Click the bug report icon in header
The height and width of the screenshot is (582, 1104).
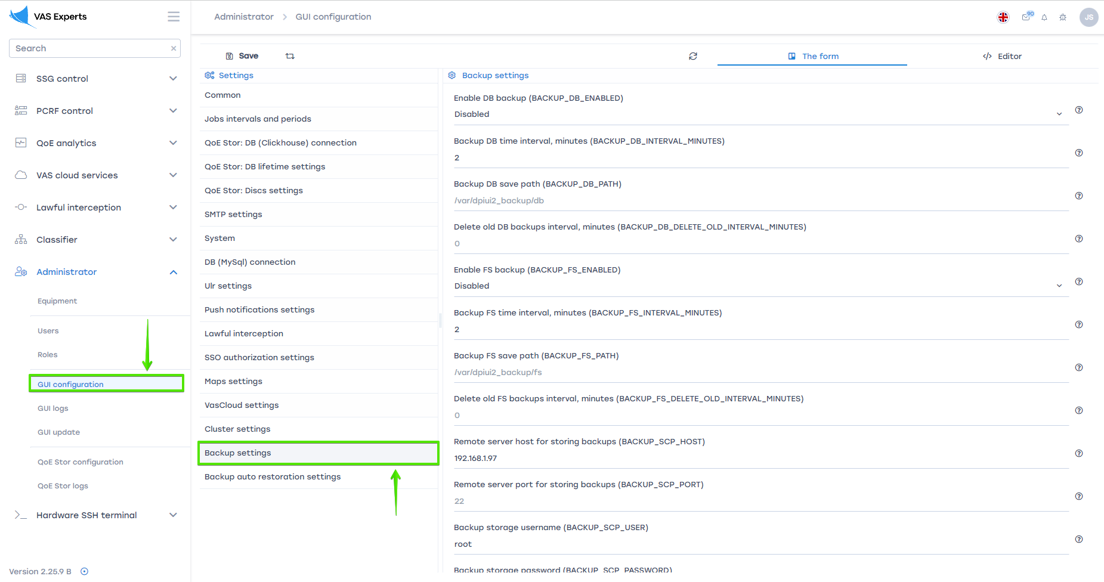[x=1063, y=17]
